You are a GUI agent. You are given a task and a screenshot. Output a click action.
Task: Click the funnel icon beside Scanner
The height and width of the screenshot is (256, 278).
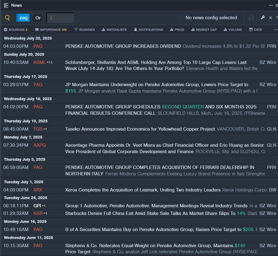[76, 30]
